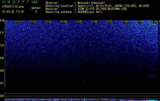Click the 0.8 kHz frequency tick label
Image resolution: width=160 pixels, height=101 pixels.
pos(2,71)
